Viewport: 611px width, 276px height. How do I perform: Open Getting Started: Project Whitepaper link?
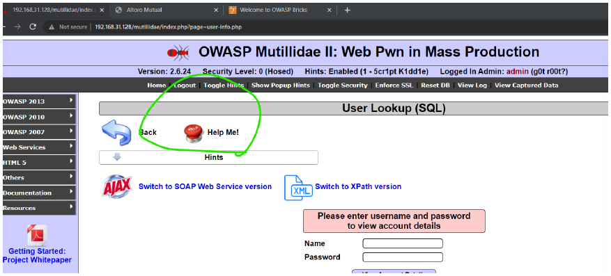[37, 256]
